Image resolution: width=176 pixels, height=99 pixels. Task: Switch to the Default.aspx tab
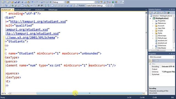53,10
